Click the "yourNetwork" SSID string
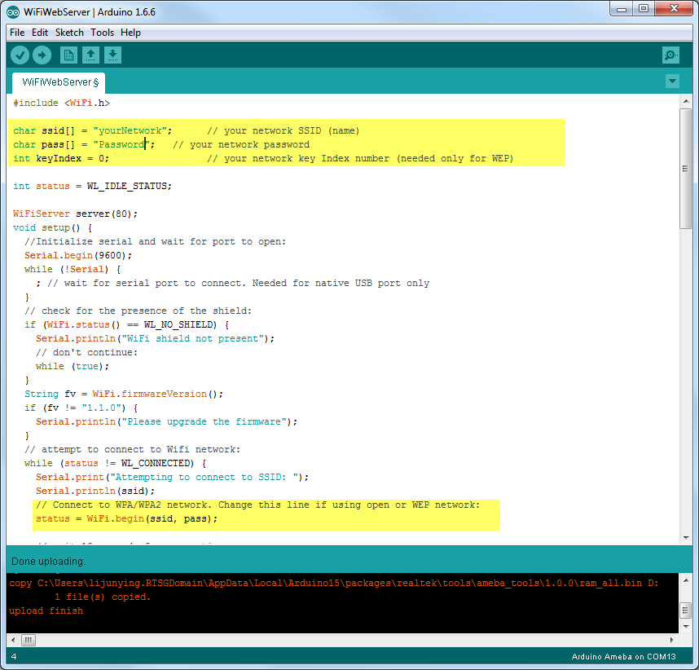Screen dimensions: 699x670 pos(130,130)
